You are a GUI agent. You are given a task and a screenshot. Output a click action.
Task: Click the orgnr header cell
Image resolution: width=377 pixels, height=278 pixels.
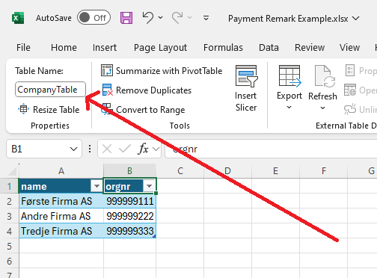(129, 186)
